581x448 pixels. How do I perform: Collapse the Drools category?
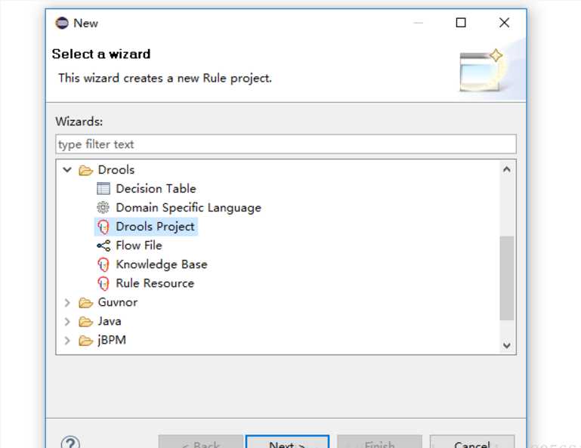coord(67,170)
